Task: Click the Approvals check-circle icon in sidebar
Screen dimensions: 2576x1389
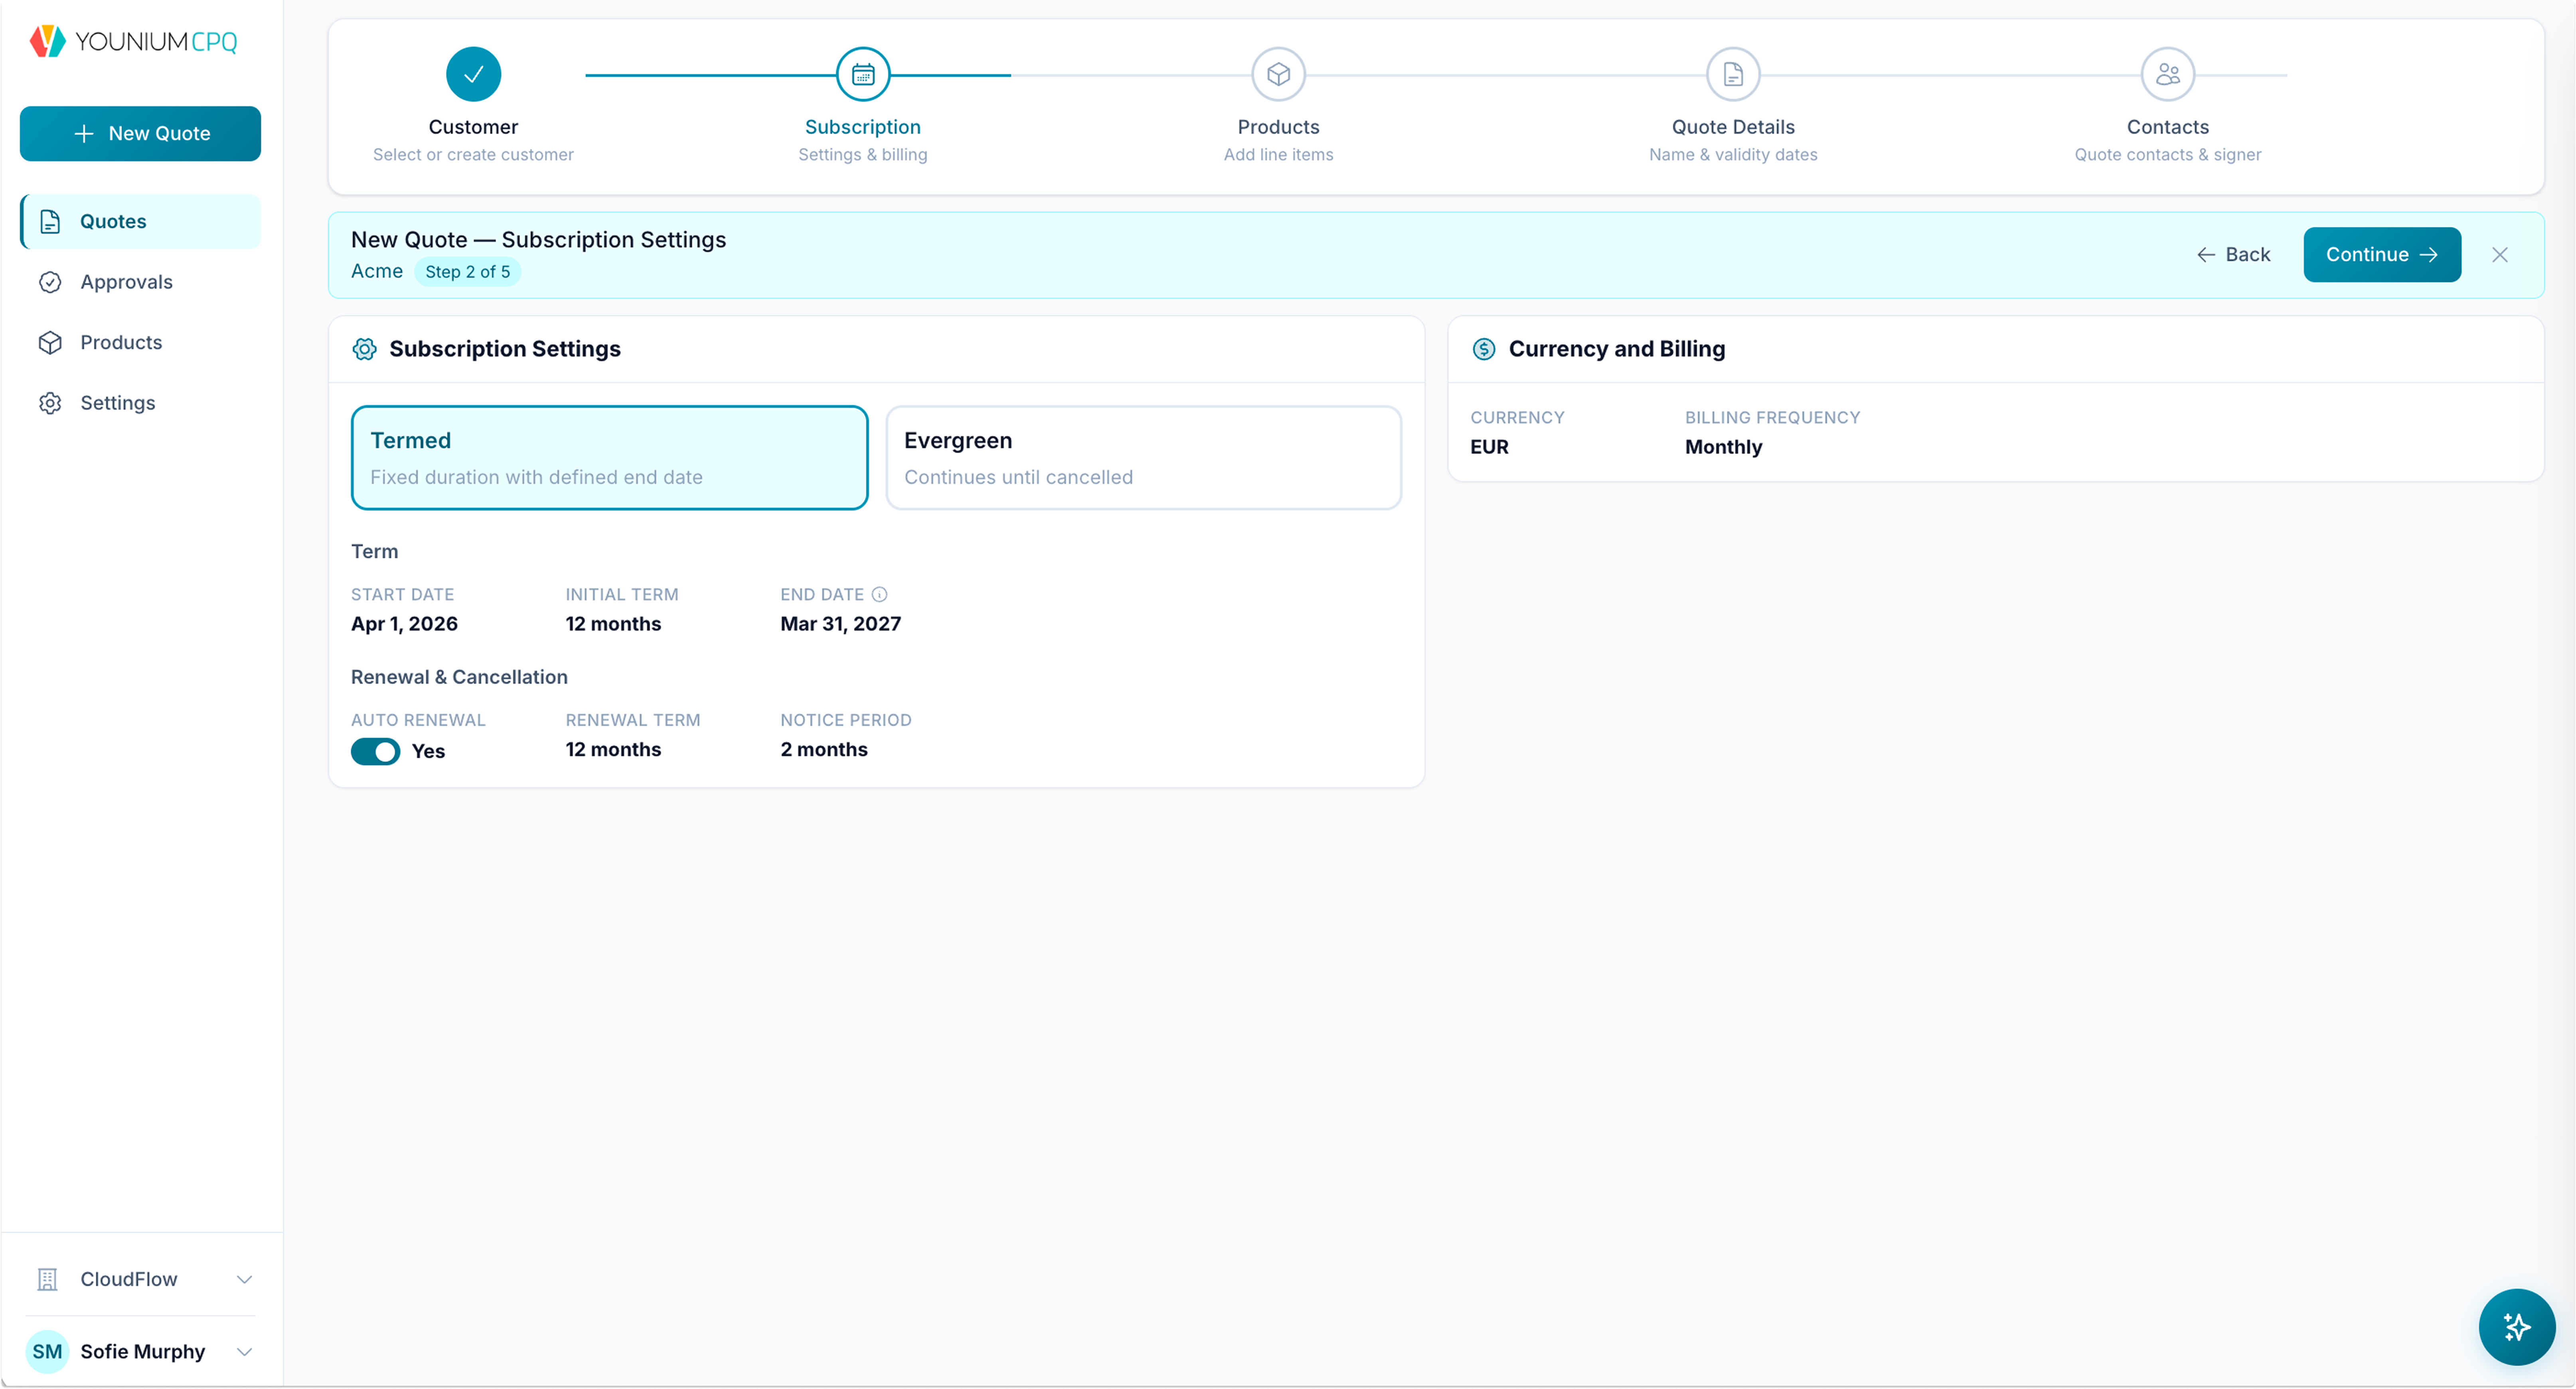Action: (50, 282)
